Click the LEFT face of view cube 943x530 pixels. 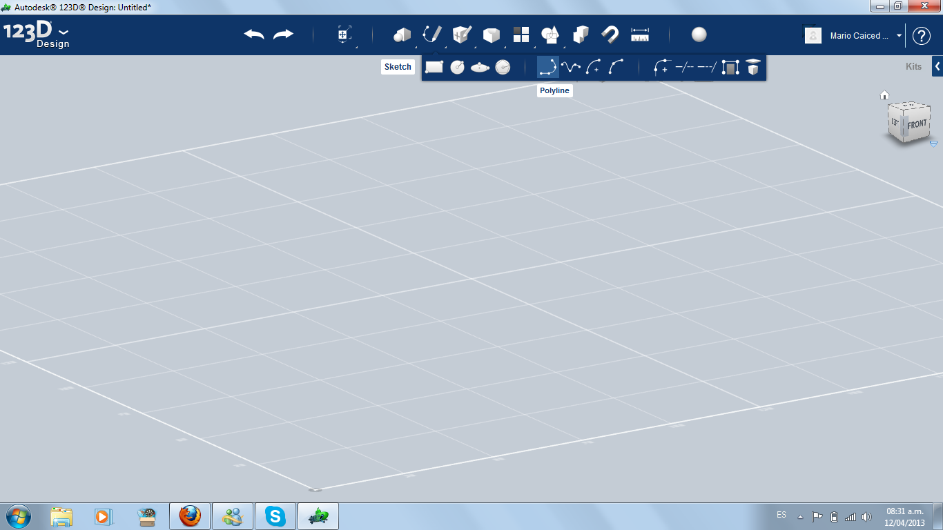tap(895, 123)
